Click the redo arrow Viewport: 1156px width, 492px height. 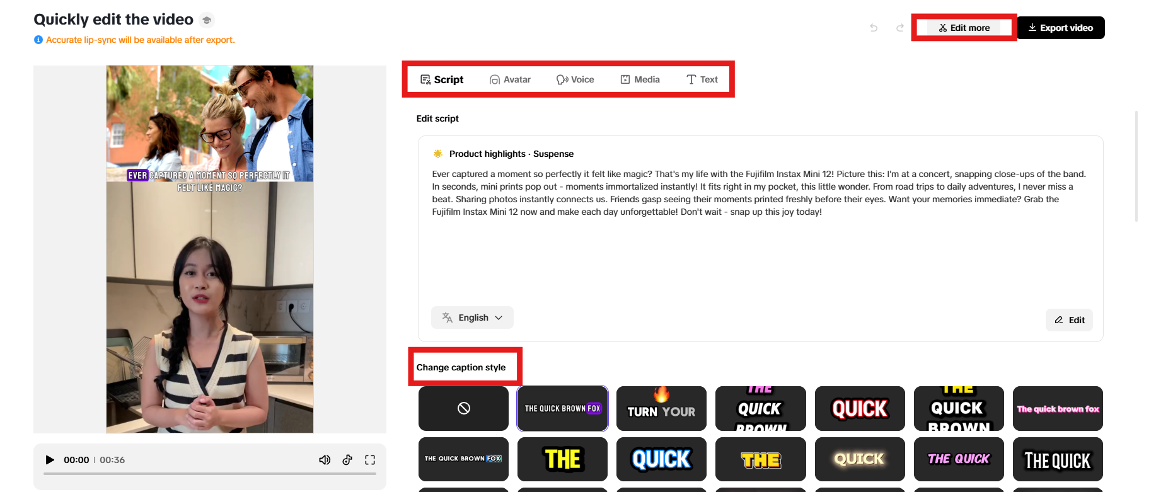point(900,28)
